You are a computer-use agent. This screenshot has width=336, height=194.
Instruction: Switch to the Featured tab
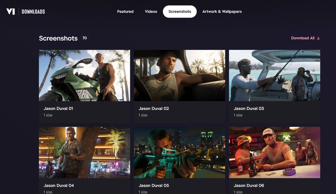point(125,11)
